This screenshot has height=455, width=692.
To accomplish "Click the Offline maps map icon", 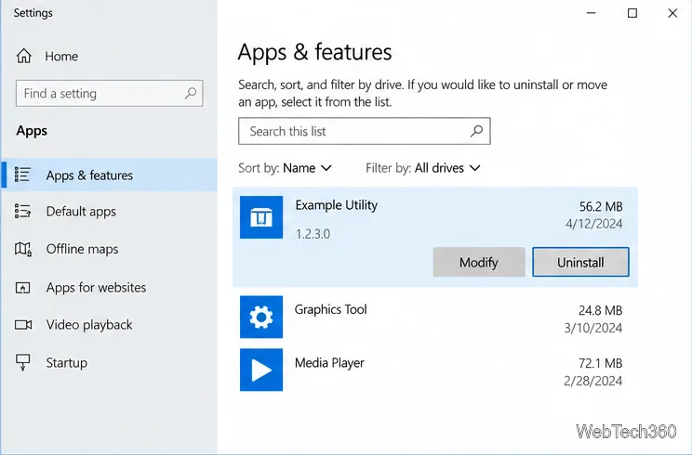I will 23,249.
